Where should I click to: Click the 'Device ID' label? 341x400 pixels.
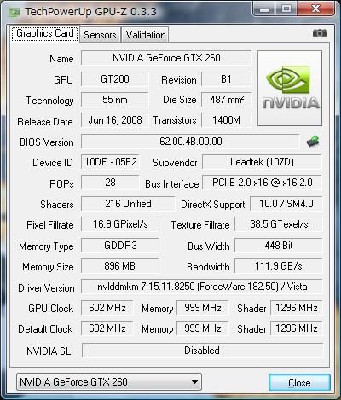pyautogui.click(x=53, y=163)
